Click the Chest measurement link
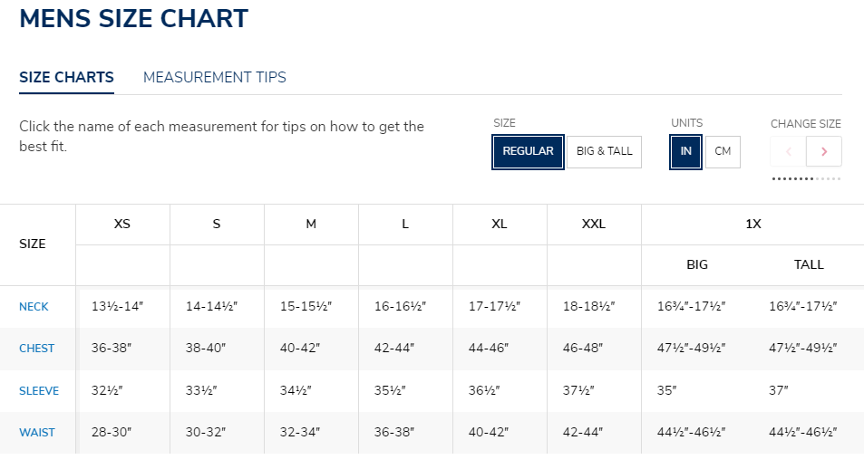This screenshot has width=864, height=469. [x=36, y=349]
